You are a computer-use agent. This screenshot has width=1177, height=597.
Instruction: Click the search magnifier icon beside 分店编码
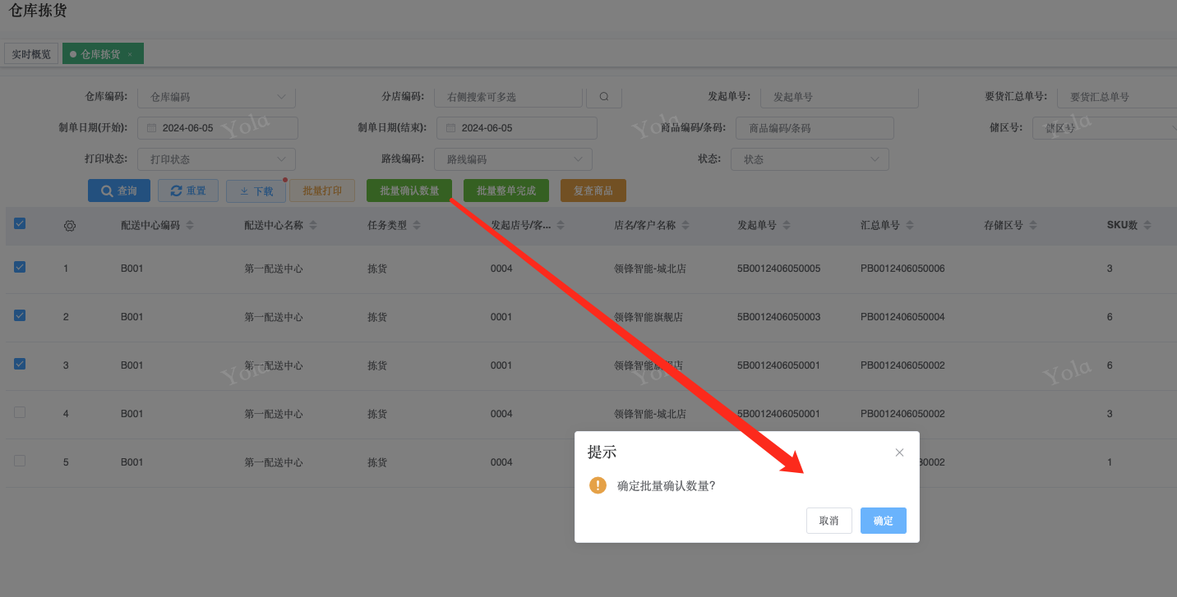coord(604,97)
